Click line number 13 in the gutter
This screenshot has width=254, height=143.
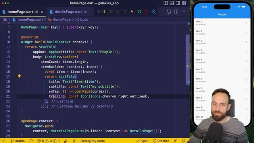pos(8,57)
